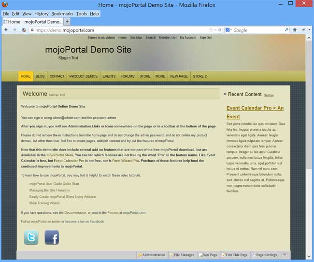The width and height of the screenshot is (314, 262).
Task: Click the Firefox home button icon
Action: [x=295, y=30]
